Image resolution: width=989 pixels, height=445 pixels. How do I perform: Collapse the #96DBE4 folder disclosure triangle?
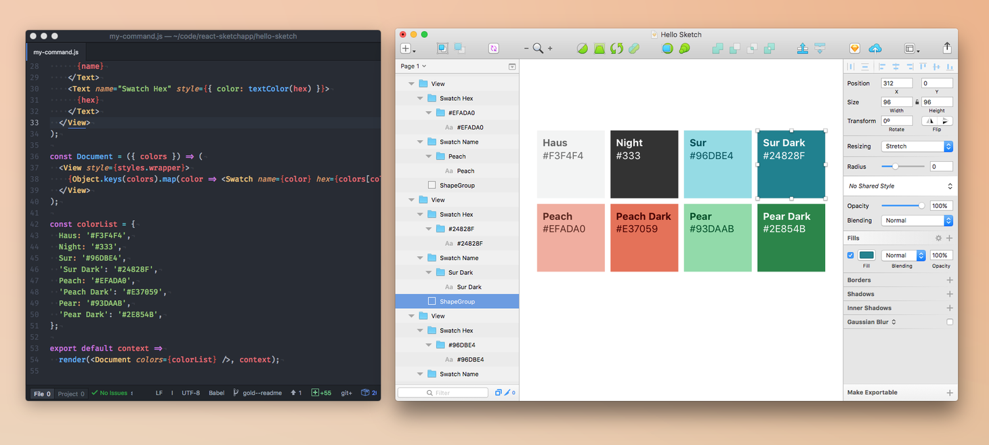click(x=429, y=345)
